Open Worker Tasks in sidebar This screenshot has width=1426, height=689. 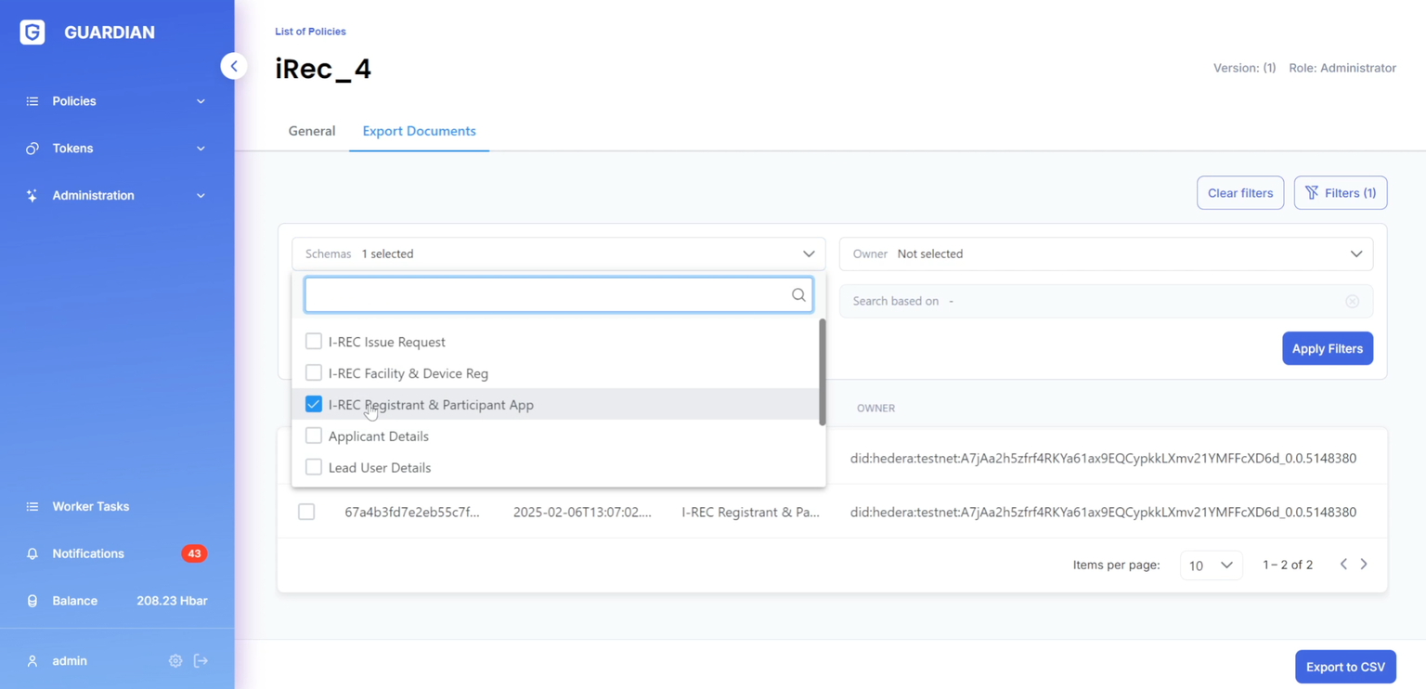[91, 507]
